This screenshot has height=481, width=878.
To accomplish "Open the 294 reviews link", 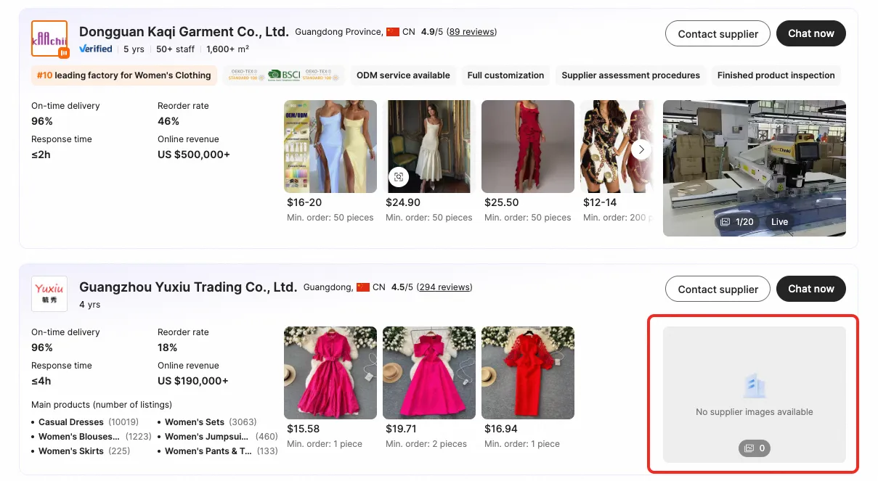I will [x=444, y=287].
